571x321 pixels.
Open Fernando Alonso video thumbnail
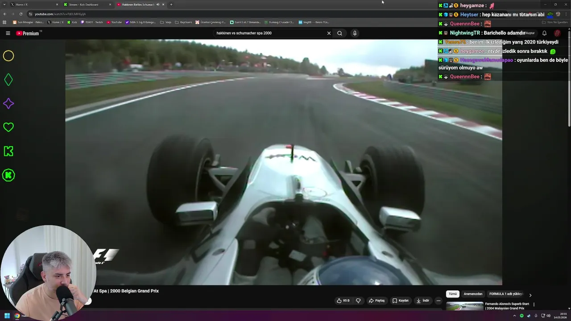[464, 306]
